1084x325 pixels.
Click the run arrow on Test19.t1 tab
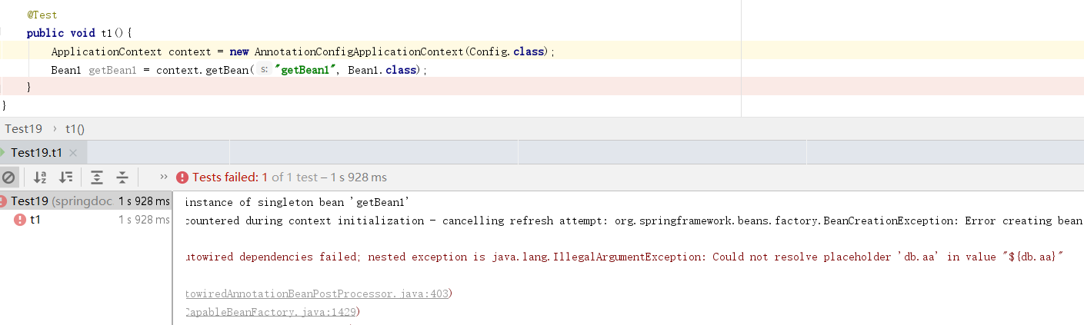3,152
